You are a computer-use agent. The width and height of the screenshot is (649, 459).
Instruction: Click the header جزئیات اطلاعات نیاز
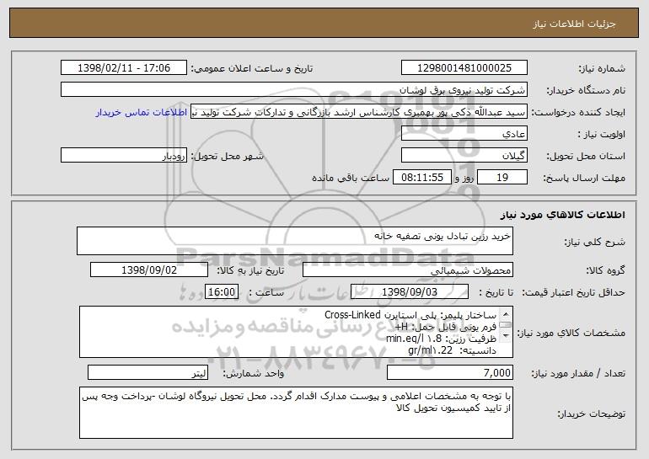(x=574, y=24)
